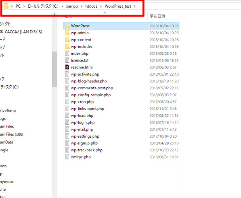Select the wp-content folder icon
This screenshot has height=198, width=241.
pyautogui.click(x=67, y=39)
